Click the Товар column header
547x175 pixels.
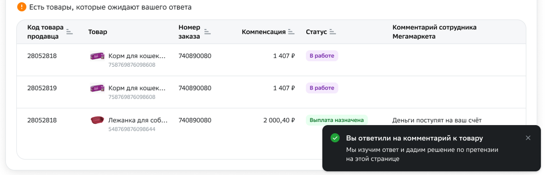(98, 32)
